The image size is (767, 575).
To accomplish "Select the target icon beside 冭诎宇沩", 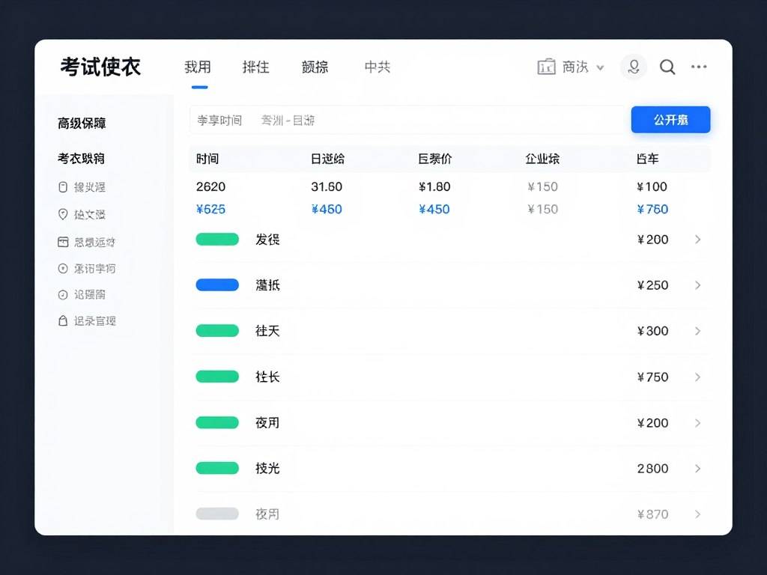I will (63, 268).
